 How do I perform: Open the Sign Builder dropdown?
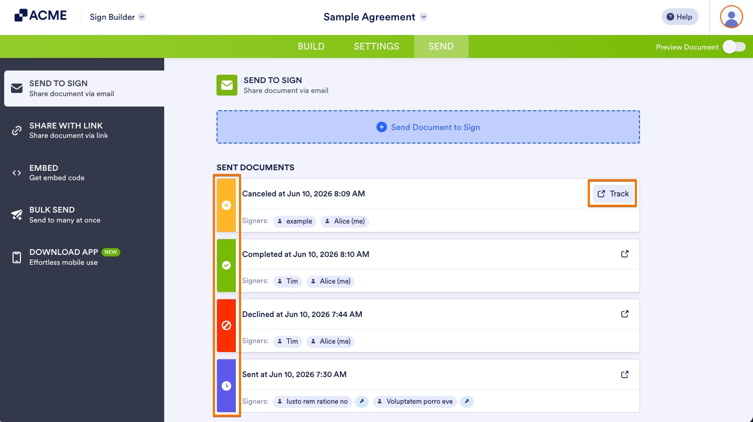click(117, 17)
